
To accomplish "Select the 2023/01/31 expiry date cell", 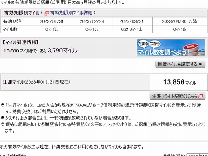I will click(x=52, y=21).
